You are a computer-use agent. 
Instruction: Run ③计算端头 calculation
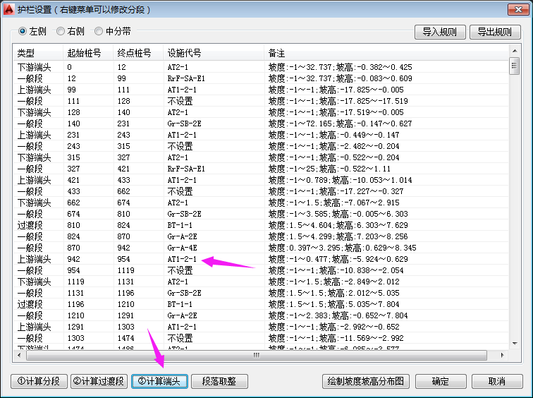point(159,381)
